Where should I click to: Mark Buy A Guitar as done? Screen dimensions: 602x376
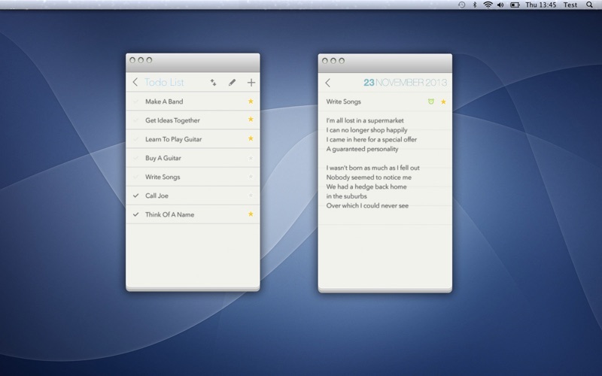[x=135, y=158]
